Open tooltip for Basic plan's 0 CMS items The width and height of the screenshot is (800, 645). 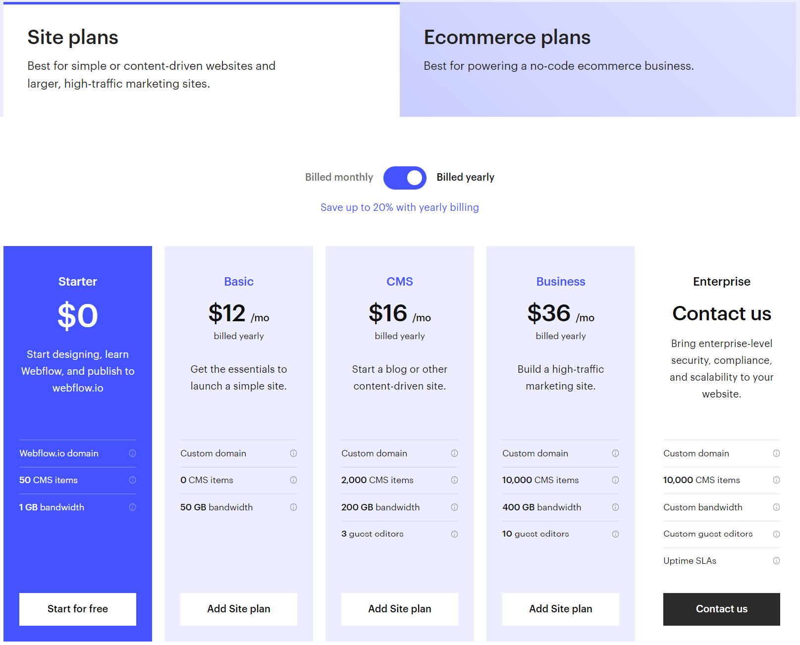click(293, 480)
